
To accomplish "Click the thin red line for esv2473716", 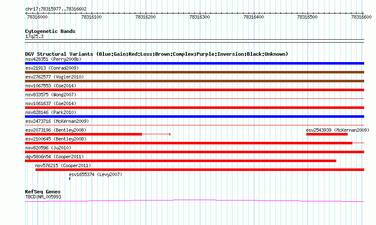I will [194, 125].
